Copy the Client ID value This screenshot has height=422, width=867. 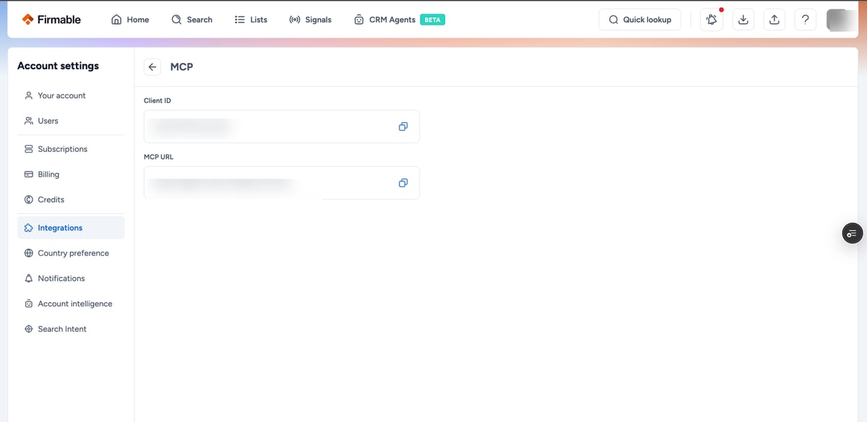[x=403, y=126]
